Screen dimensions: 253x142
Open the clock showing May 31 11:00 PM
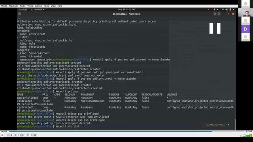126,9
